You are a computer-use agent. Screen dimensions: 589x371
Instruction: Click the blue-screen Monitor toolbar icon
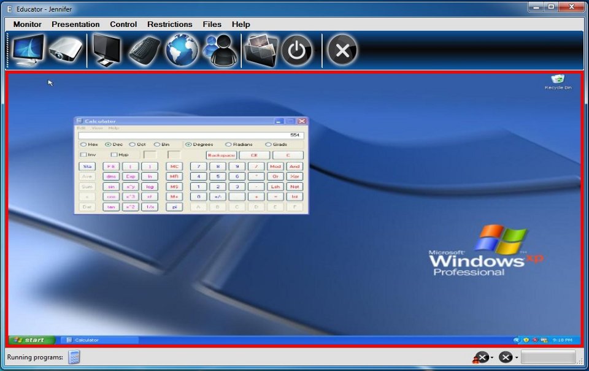[28, 50]
